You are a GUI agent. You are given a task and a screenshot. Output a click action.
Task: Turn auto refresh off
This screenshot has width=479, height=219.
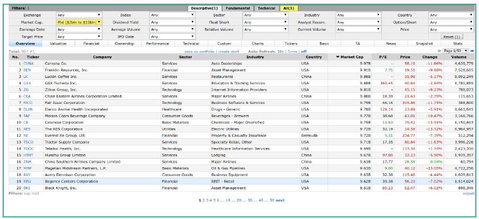(x=304, y=51)
